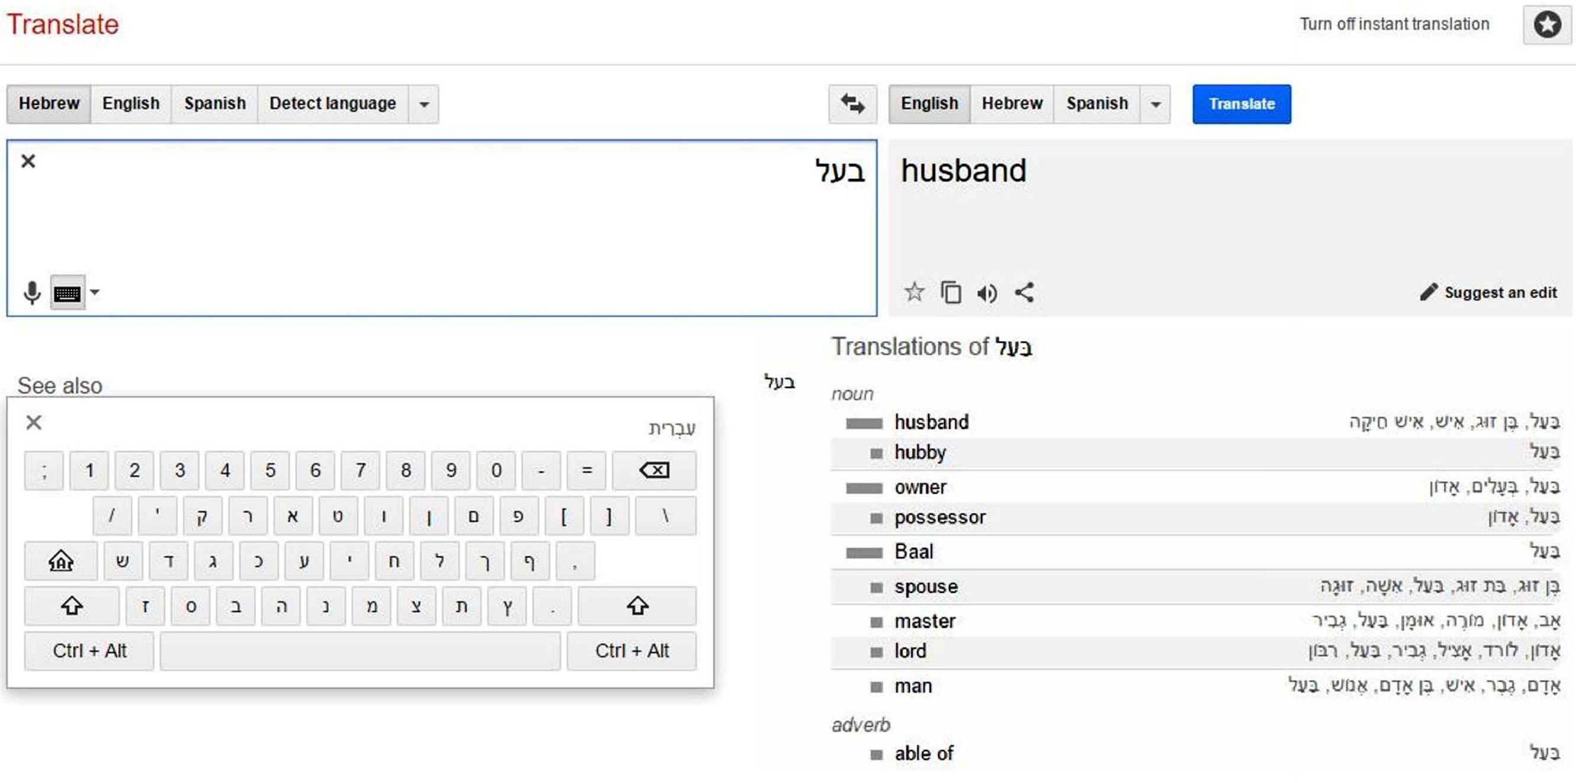This screenshot has width=1576, height=783.
Task: Toggle left Ctrl + Alt key
Action: pos(89,651)
